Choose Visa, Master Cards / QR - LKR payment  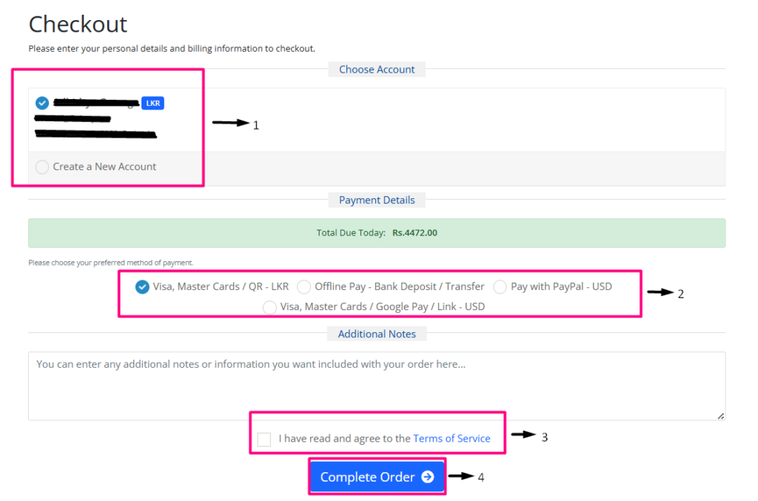(143, 287)
